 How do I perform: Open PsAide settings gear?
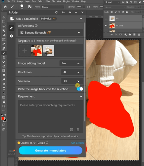[11, 36]
